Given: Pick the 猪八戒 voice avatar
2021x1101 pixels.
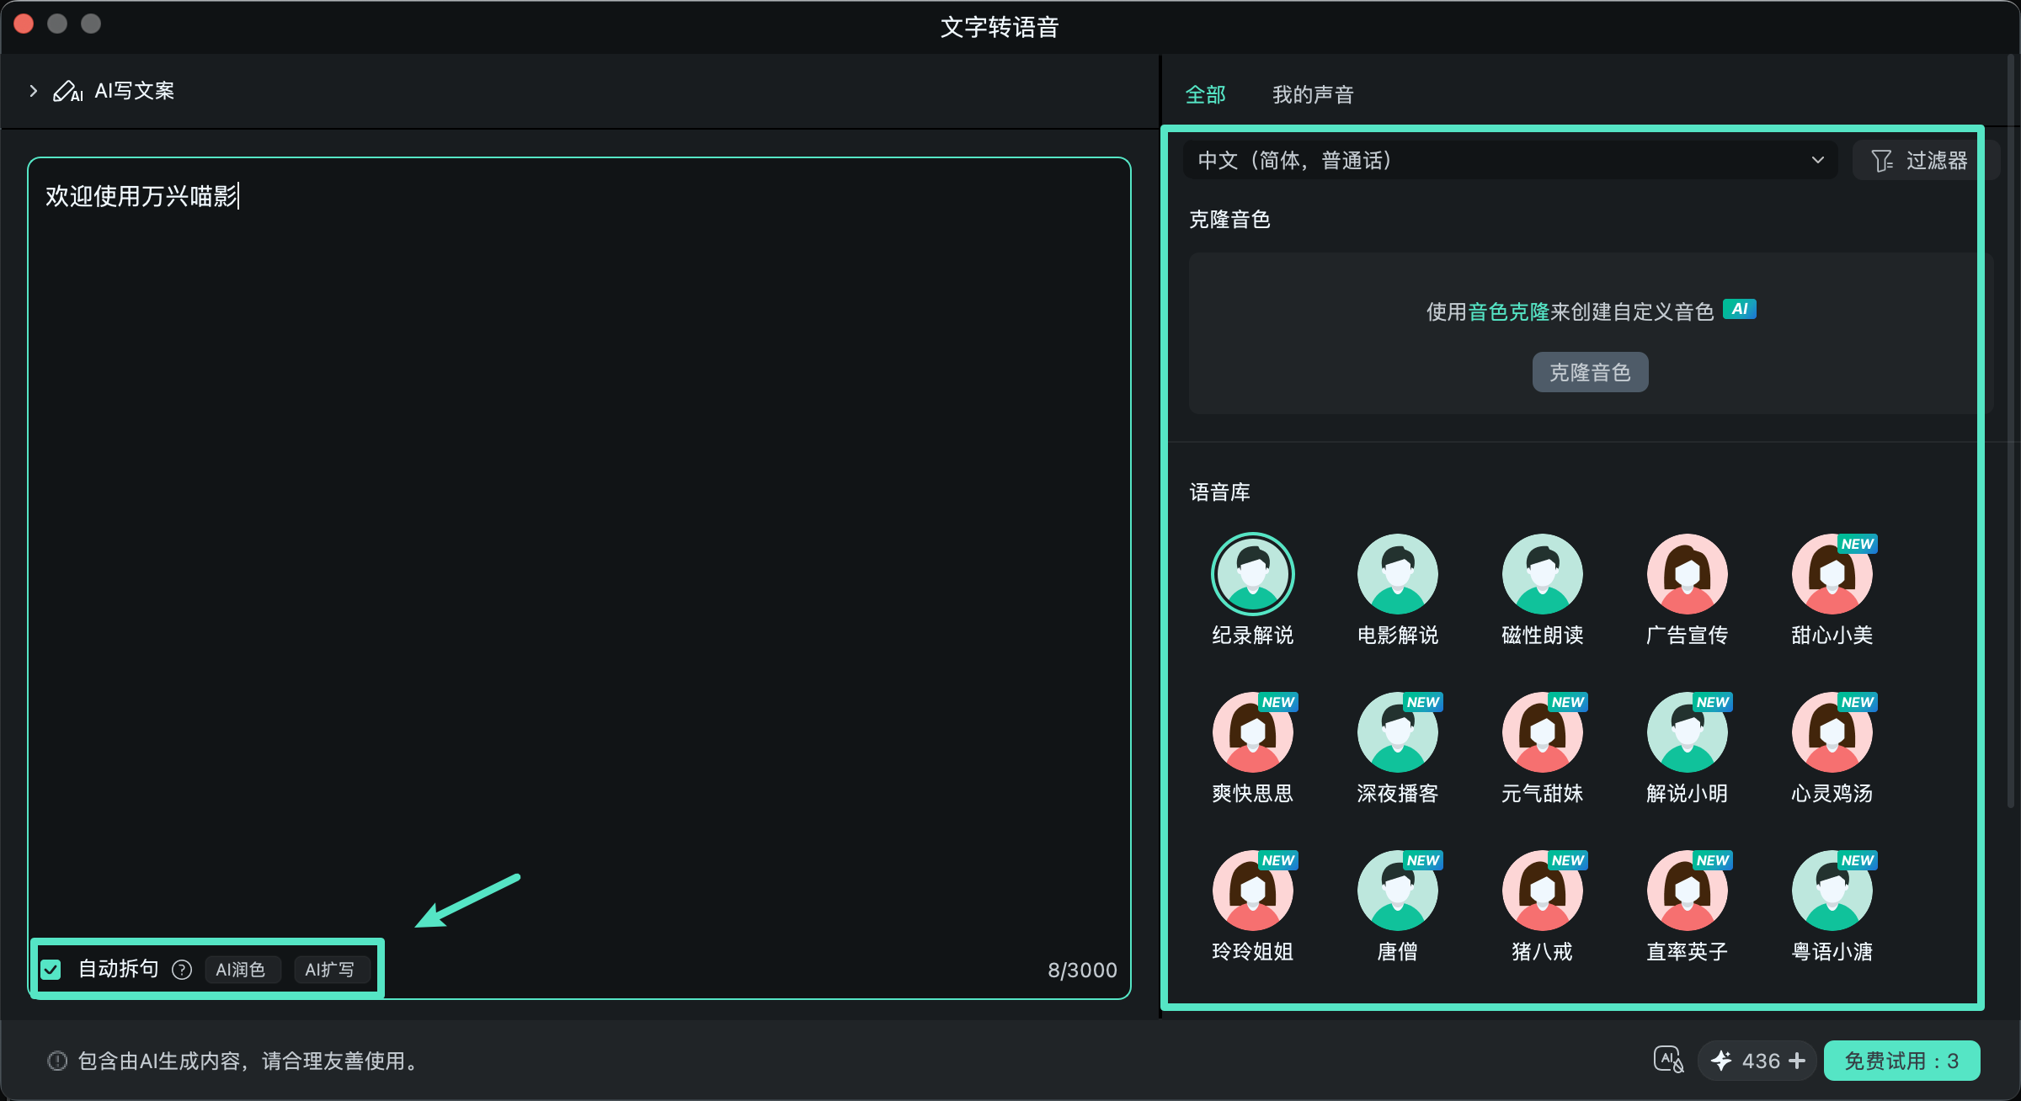Looking at the screenshot, I should (1543, 891).
